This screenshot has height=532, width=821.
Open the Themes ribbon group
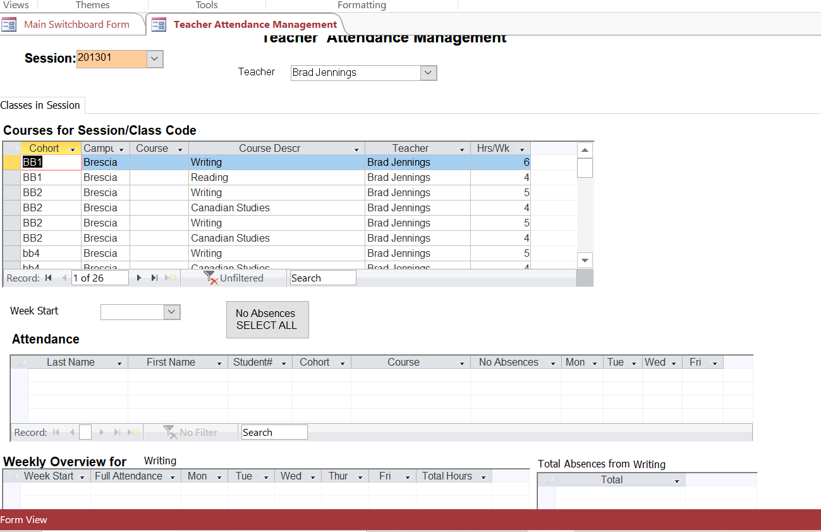tap(93, 5)
